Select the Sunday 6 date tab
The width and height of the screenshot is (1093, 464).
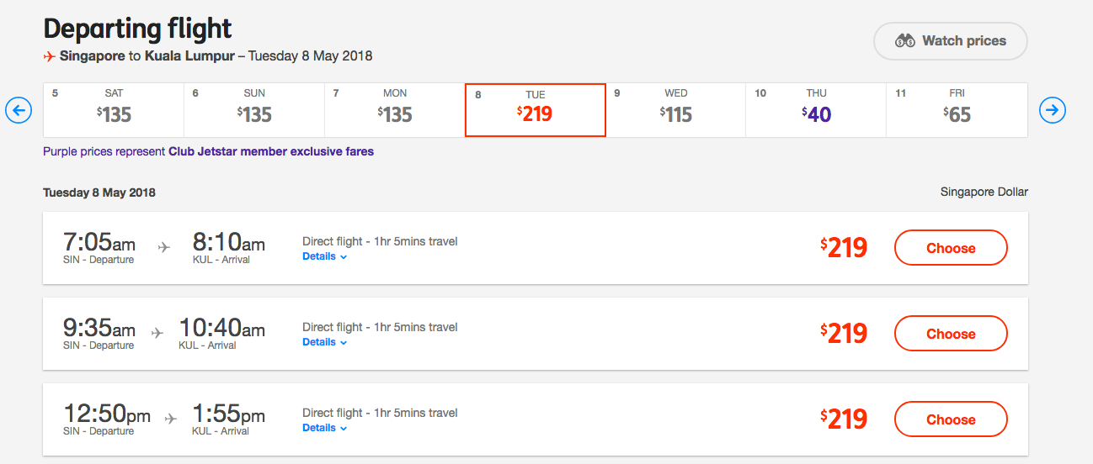pyautogui.click(x=254, y=110)
